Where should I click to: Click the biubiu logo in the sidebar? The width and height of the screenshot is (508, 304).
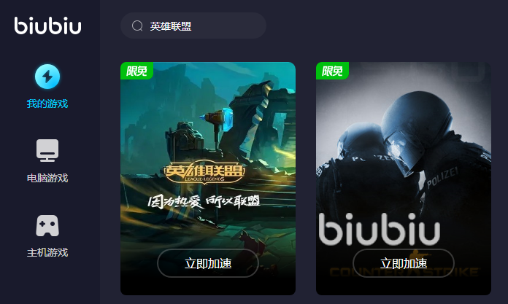pyautogui.click(x=47, y=26)
